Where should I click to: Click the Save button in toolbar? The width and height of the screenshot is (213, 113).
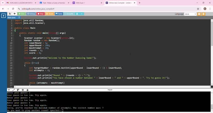59,14
